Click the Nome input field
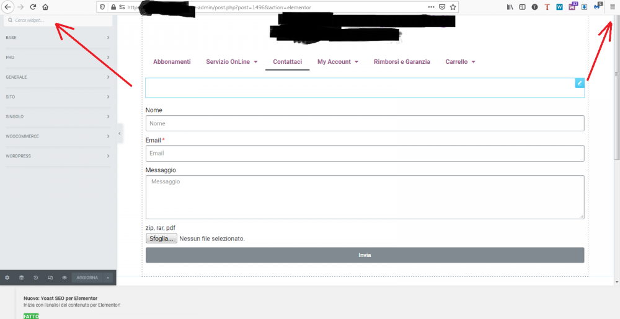620x319 pixels. pos(365,123)
